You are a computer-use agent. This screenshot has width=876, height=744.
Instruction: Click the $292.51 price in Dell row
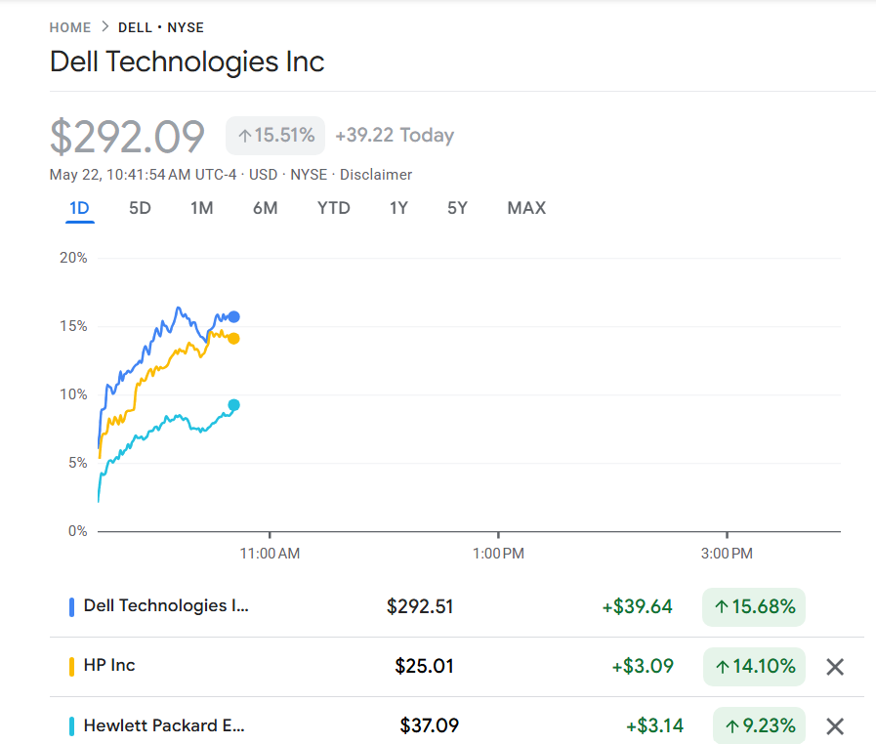(420, 606)
